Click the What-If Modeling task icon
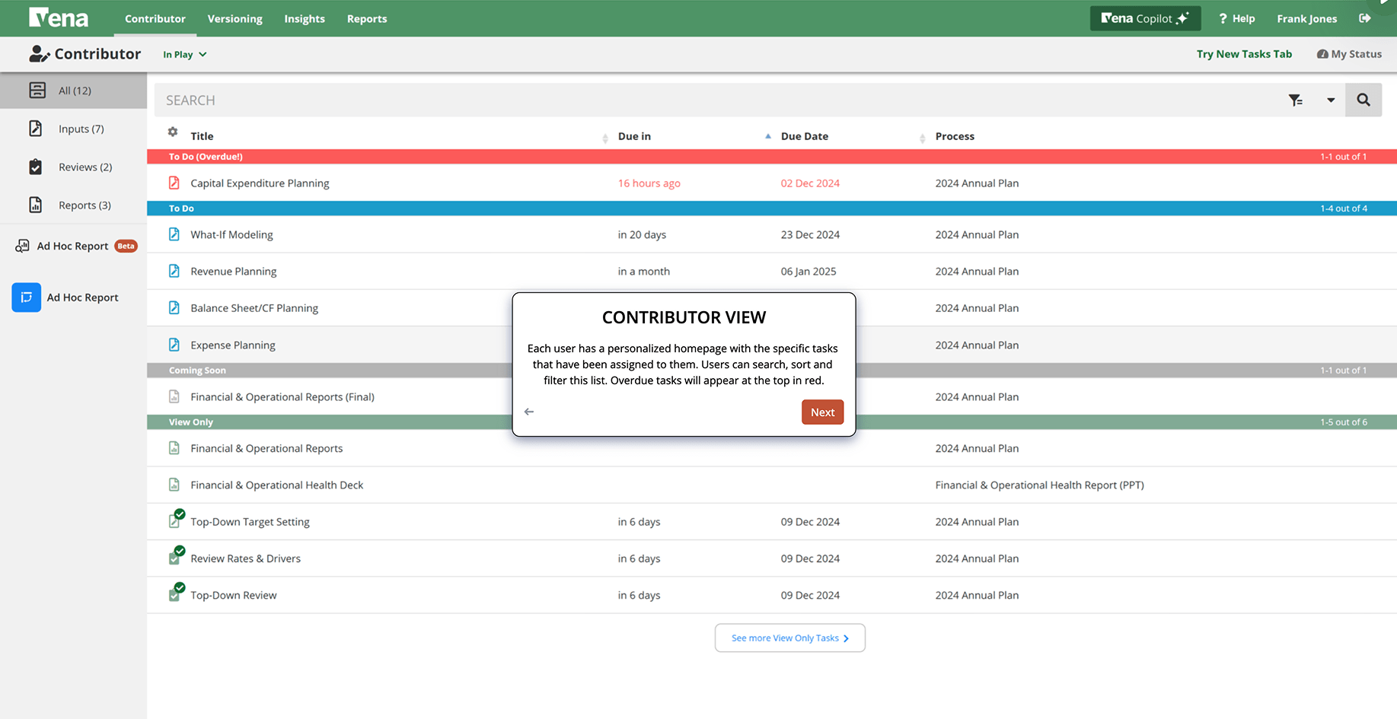This screenshot has width=1397, height=719. [x=174, y=234]
